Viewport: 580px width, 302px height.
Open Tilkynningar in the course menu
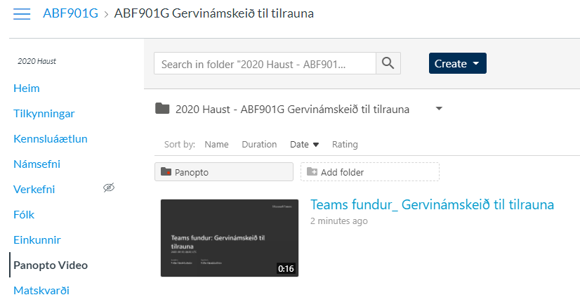pyautogui.click(x=44, y=114)
